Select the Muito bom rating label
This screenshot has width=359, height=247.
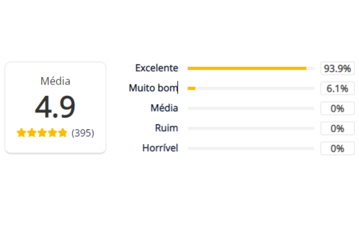(x=153, y=88)
